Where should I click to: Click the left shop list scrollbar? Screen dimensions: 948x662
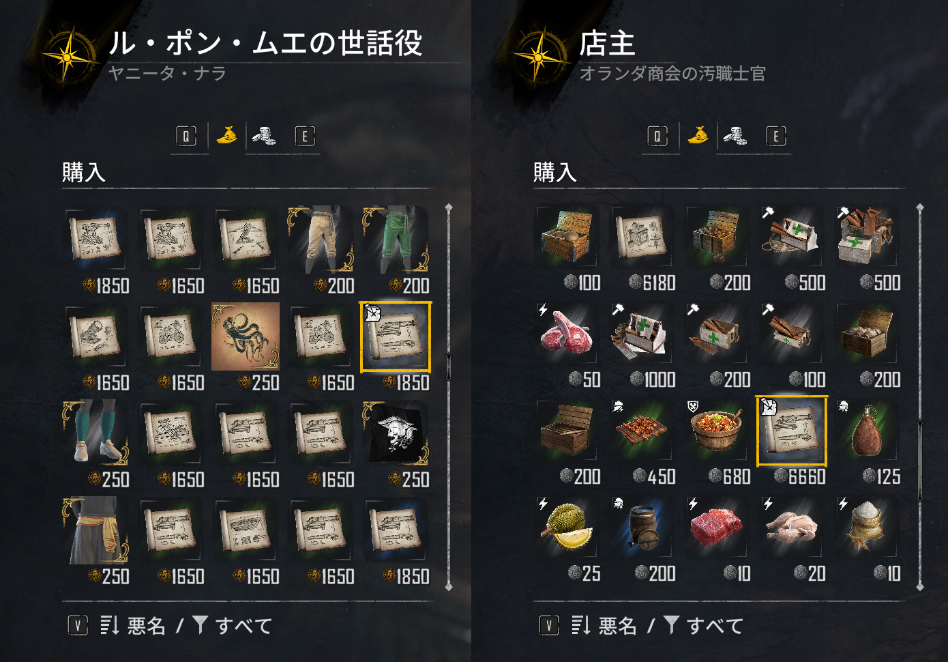(448, 397)
